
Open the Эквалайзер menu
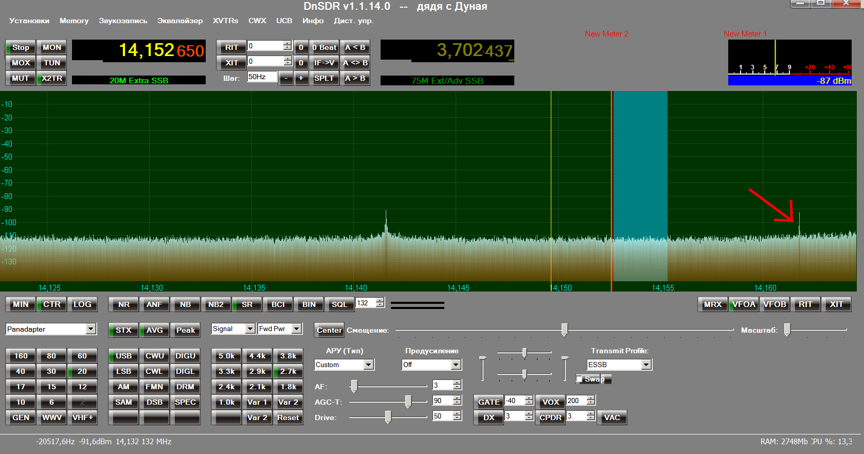(x=180, y=21)
